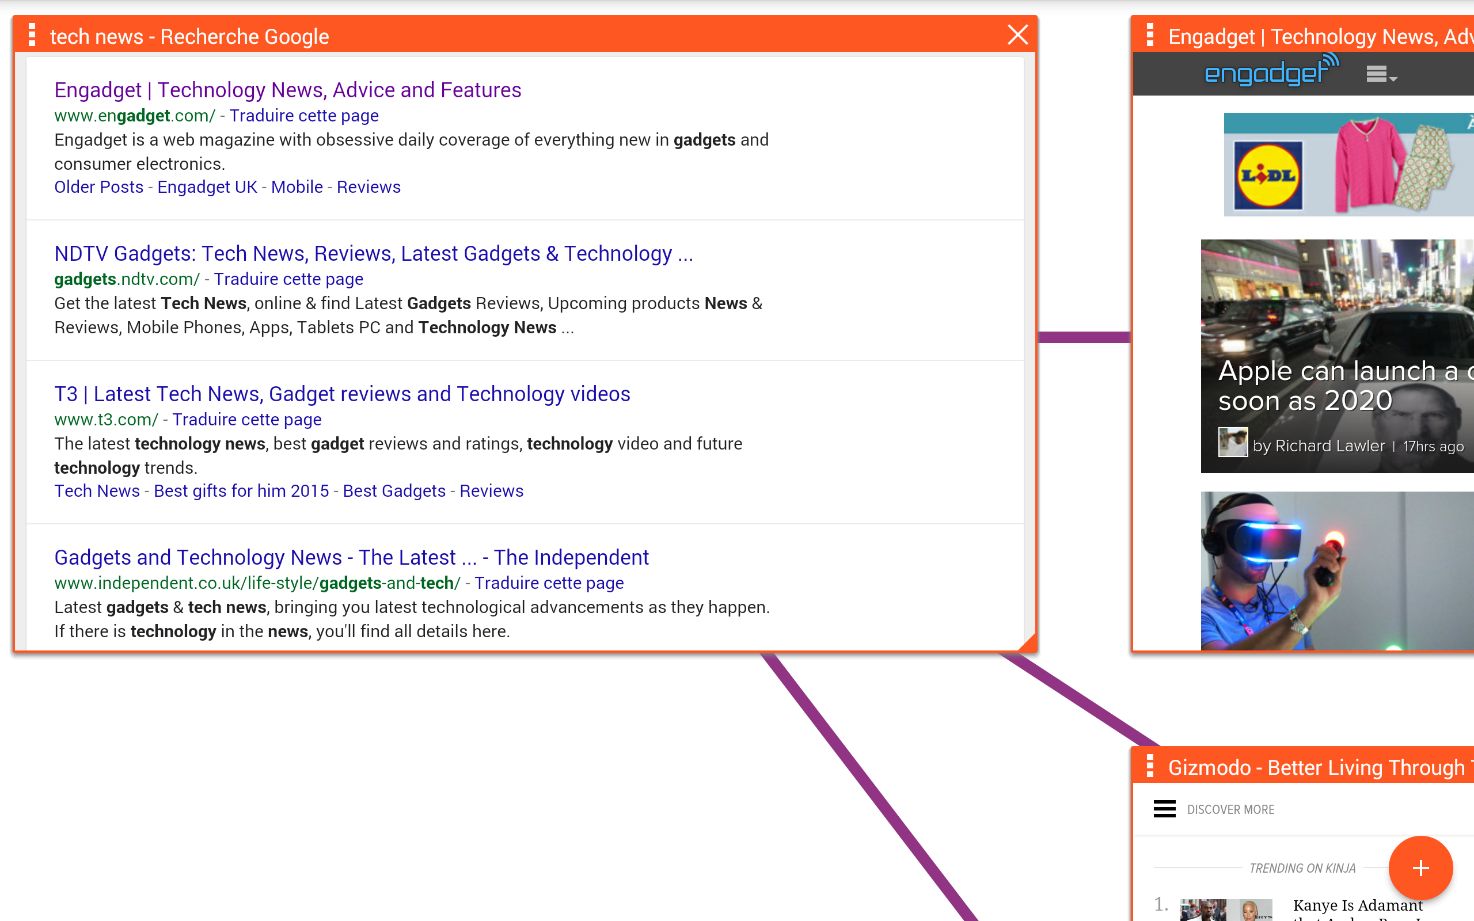Open the Reviews sitelink under Engadget
The image size is (1474, 921).
[368, 187]
